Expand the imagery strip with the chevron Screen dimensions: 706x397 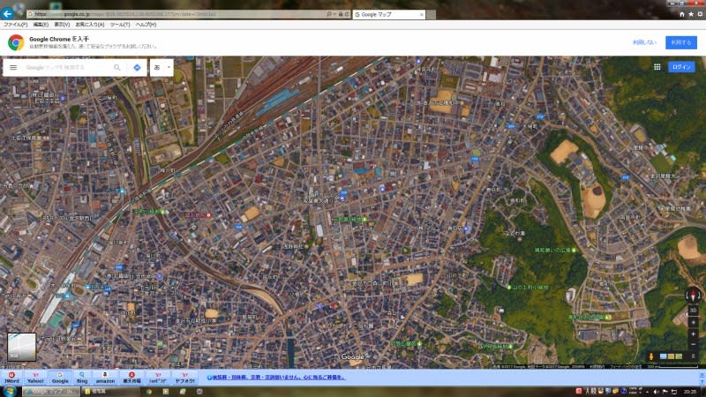point(693,356)
